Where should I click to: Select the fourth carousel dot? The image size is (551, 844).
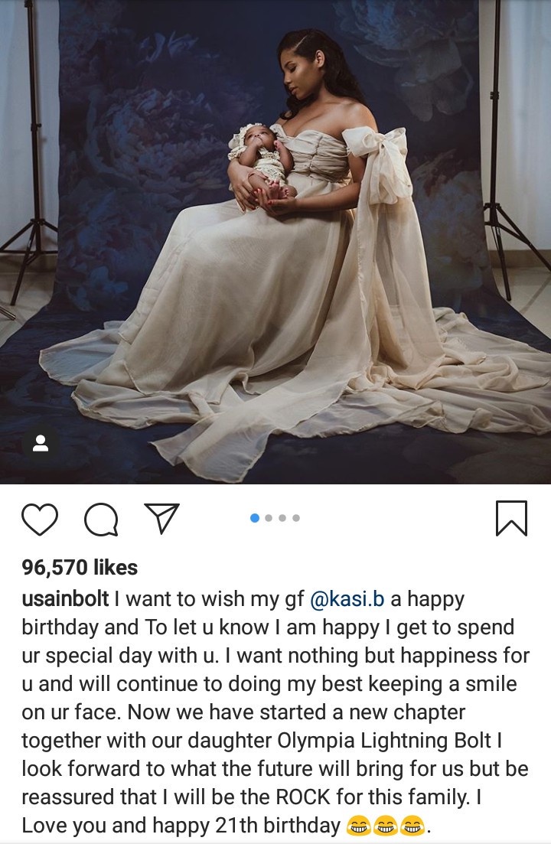(x=296, y=518)
